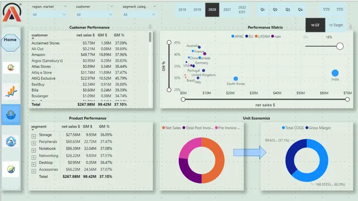Select the BestBuy customer row
The width and height of the screenshot is (358, 201).
(79, 84)
